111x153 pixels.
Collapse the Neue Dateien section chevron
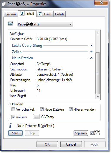[91, 58]
